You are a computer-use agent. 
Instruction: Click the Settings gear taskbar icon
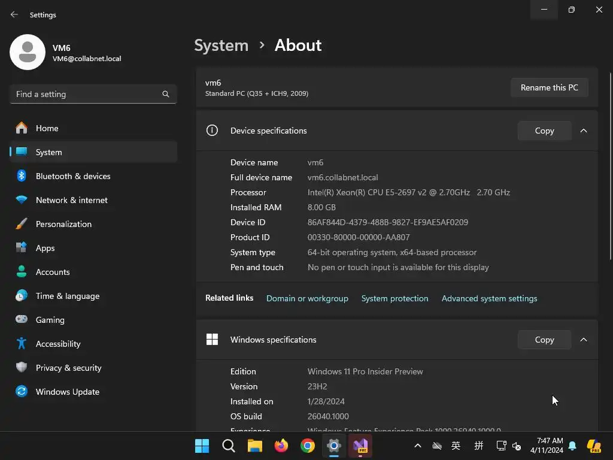pyautogui.click(x=334, y=446)
